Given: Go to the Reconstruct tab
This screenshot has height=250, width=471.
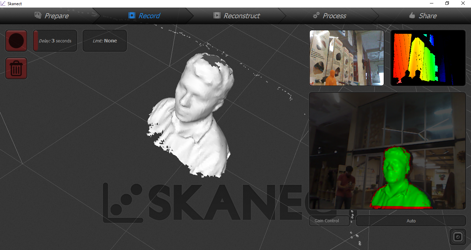Looking at the screenshot, I should click(x=237, y=16).
